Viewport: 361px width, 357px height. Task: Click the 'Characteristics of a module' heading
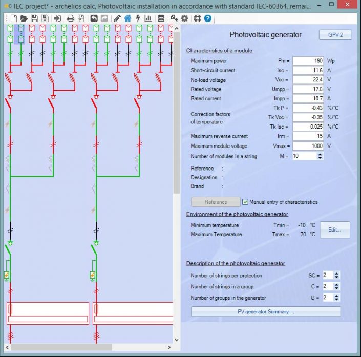pos(219,50)
